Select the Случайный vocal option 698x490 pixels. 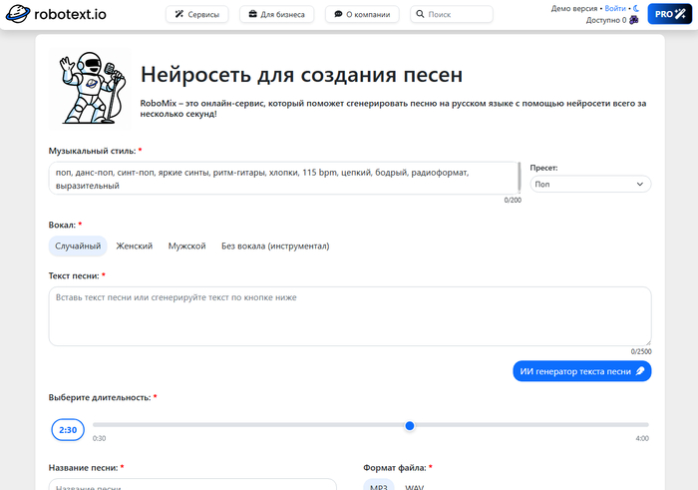[78, 245]
